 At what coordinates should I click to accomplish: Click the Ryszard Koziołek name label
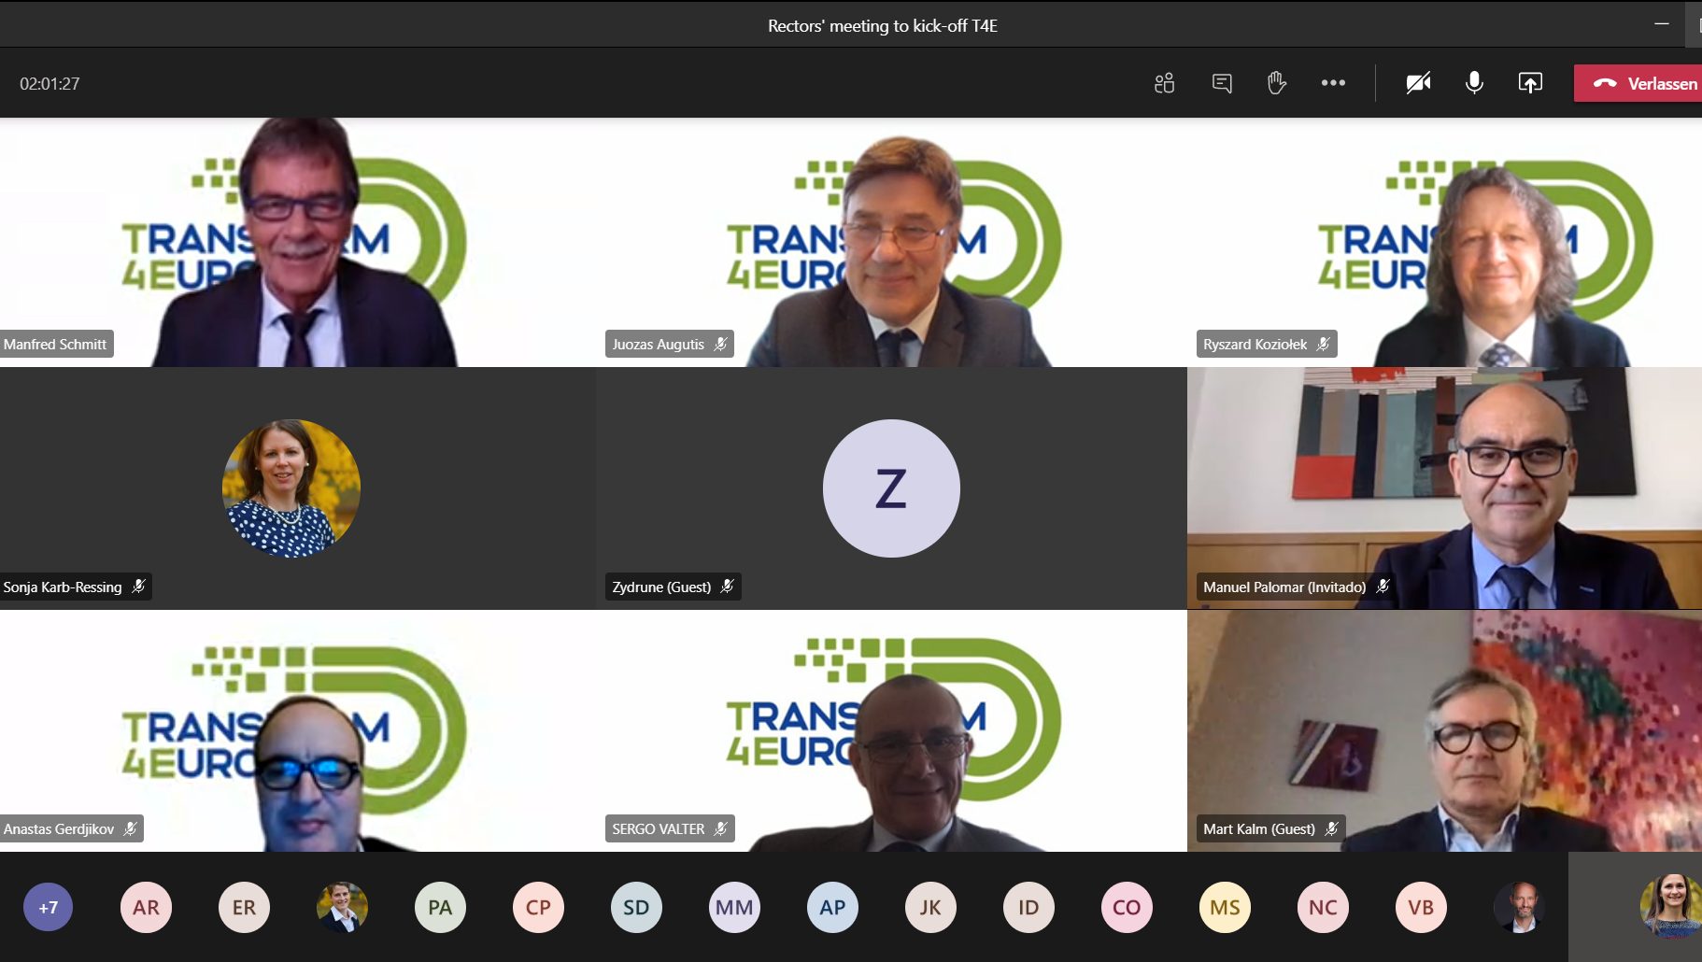coord(1266,344)
